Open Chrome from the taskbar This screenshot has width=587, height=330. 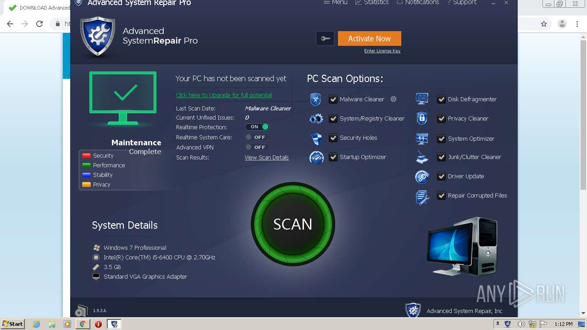pos(83,324)
